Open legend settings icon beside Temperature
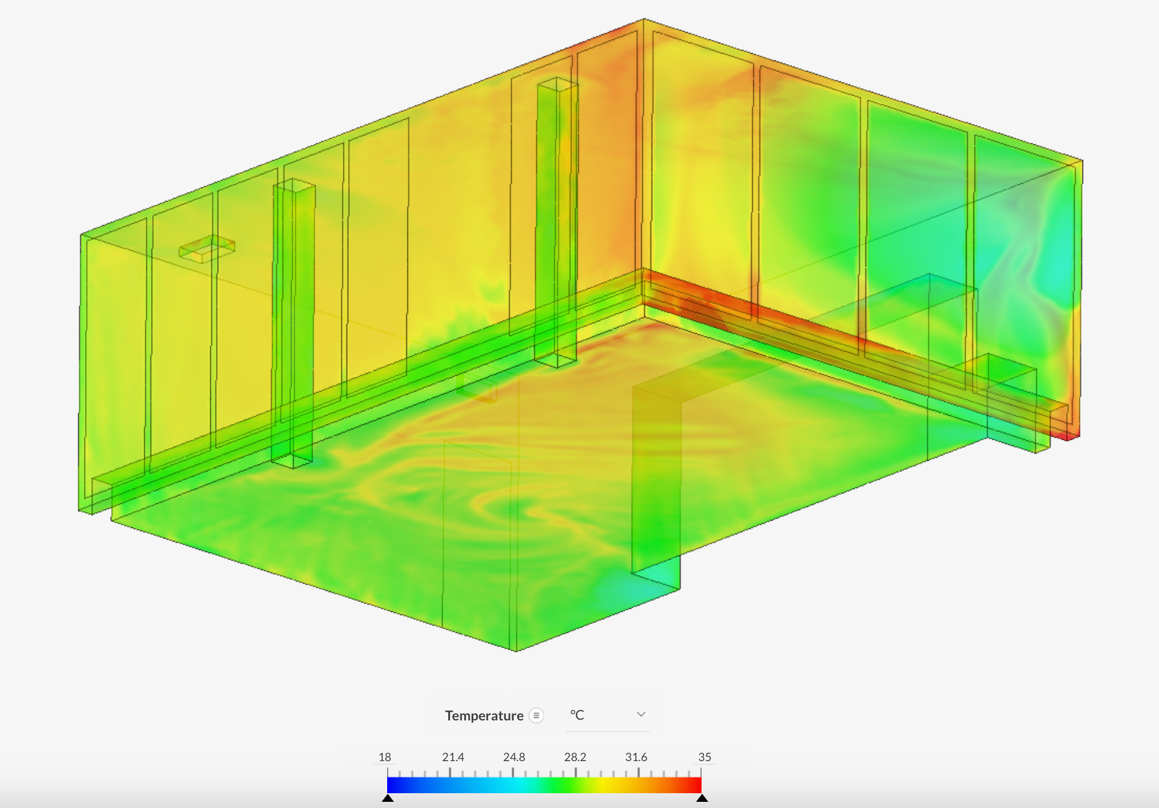1159x808 pixels. (x=536, y=715)
